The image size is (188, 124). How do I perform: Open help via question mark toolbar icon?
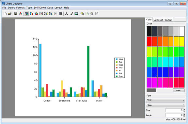(97, 13)
